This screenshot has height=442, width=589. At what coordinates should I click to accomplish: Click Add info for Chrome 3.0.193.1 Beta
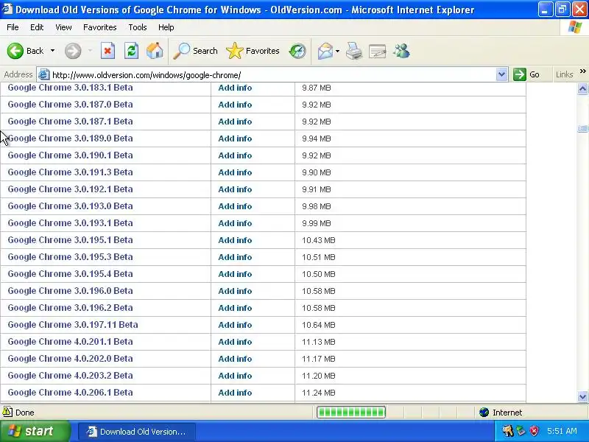point(235,223)
